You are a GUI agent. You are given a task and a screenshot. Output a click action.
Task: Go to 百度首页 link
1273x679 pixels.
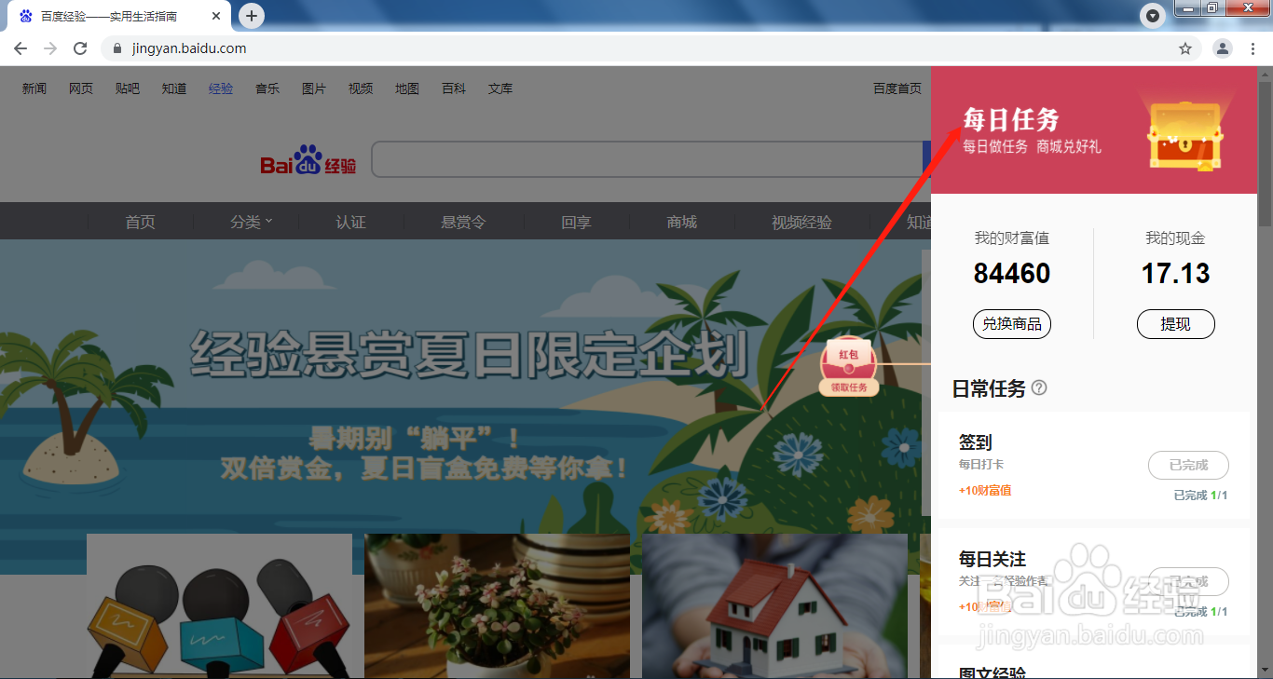[x=897, y=88]
